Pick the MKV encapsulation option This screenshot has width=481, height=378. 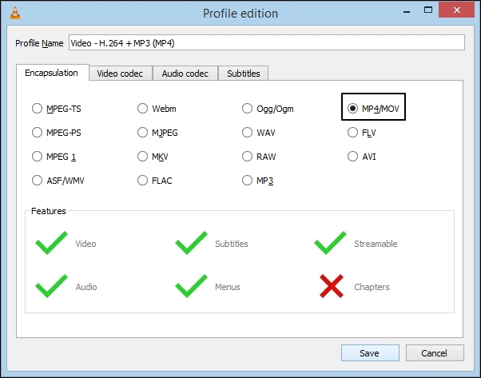pyautogui.click(x=143, y=156)
